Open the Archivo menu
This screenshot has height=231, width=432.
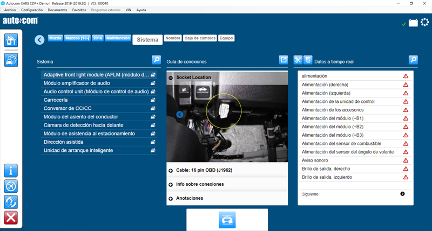point(10,10)
